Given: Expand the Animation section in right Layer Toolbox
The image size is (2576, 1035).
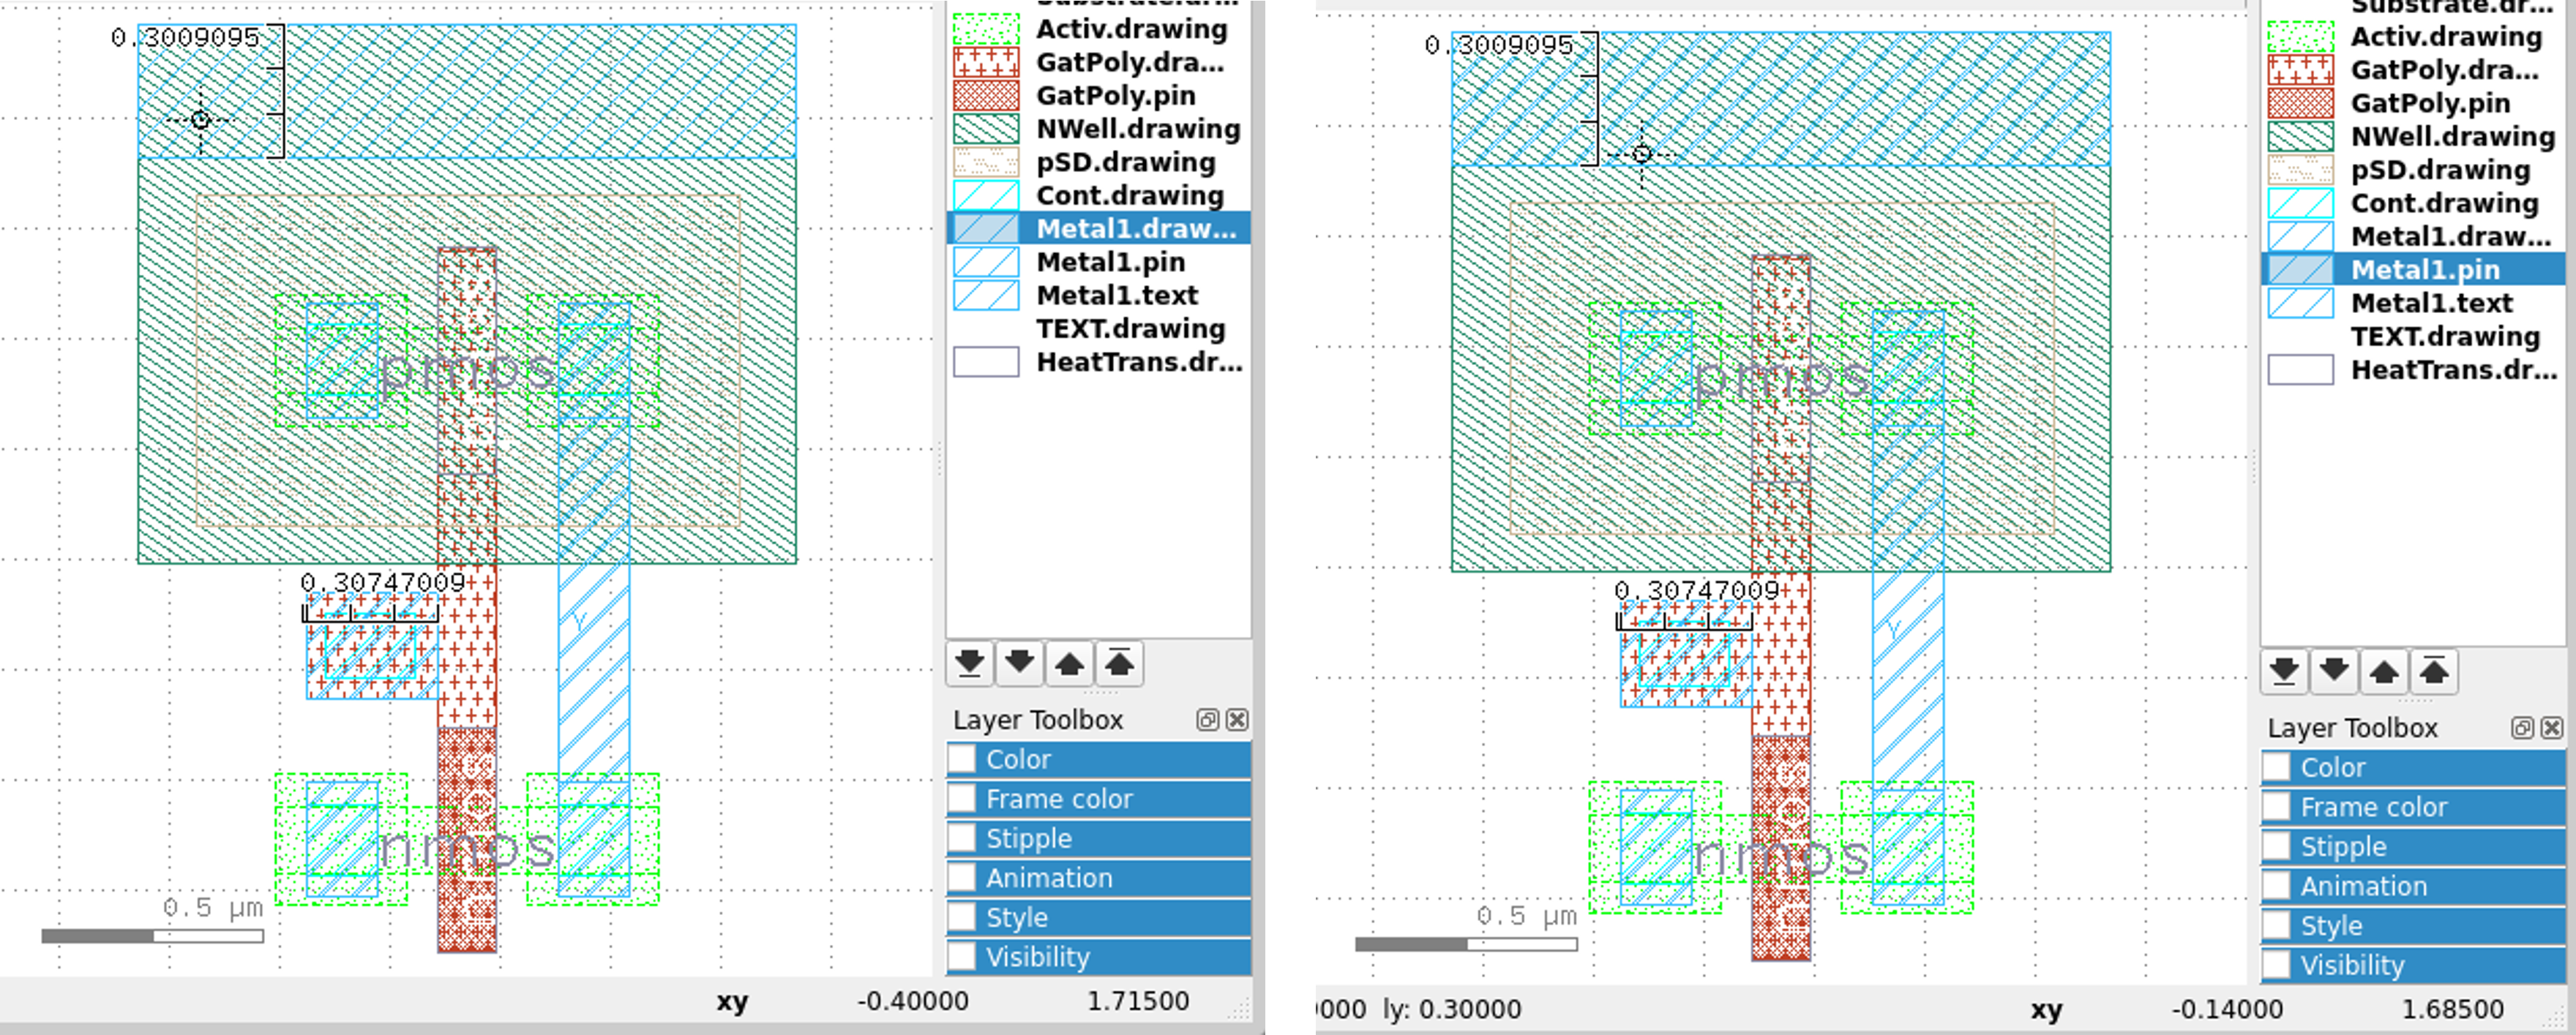Looking at the screenshot, I should 2363,886.
